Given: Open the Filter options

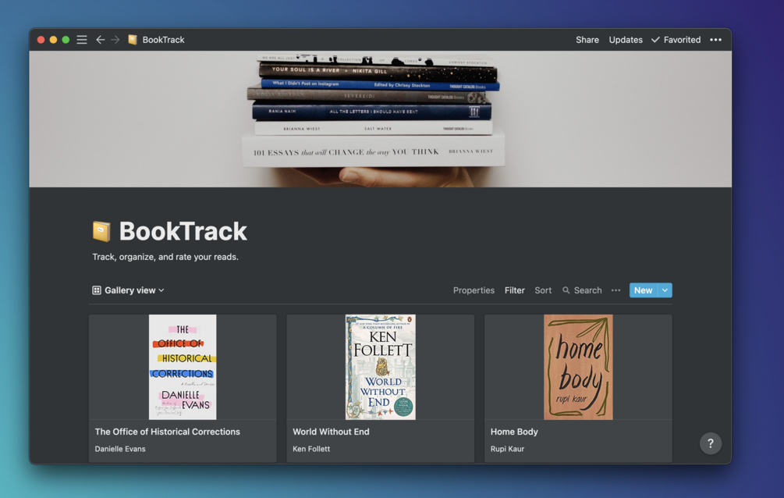Looking at the screenshot, I should coord(515,290).
